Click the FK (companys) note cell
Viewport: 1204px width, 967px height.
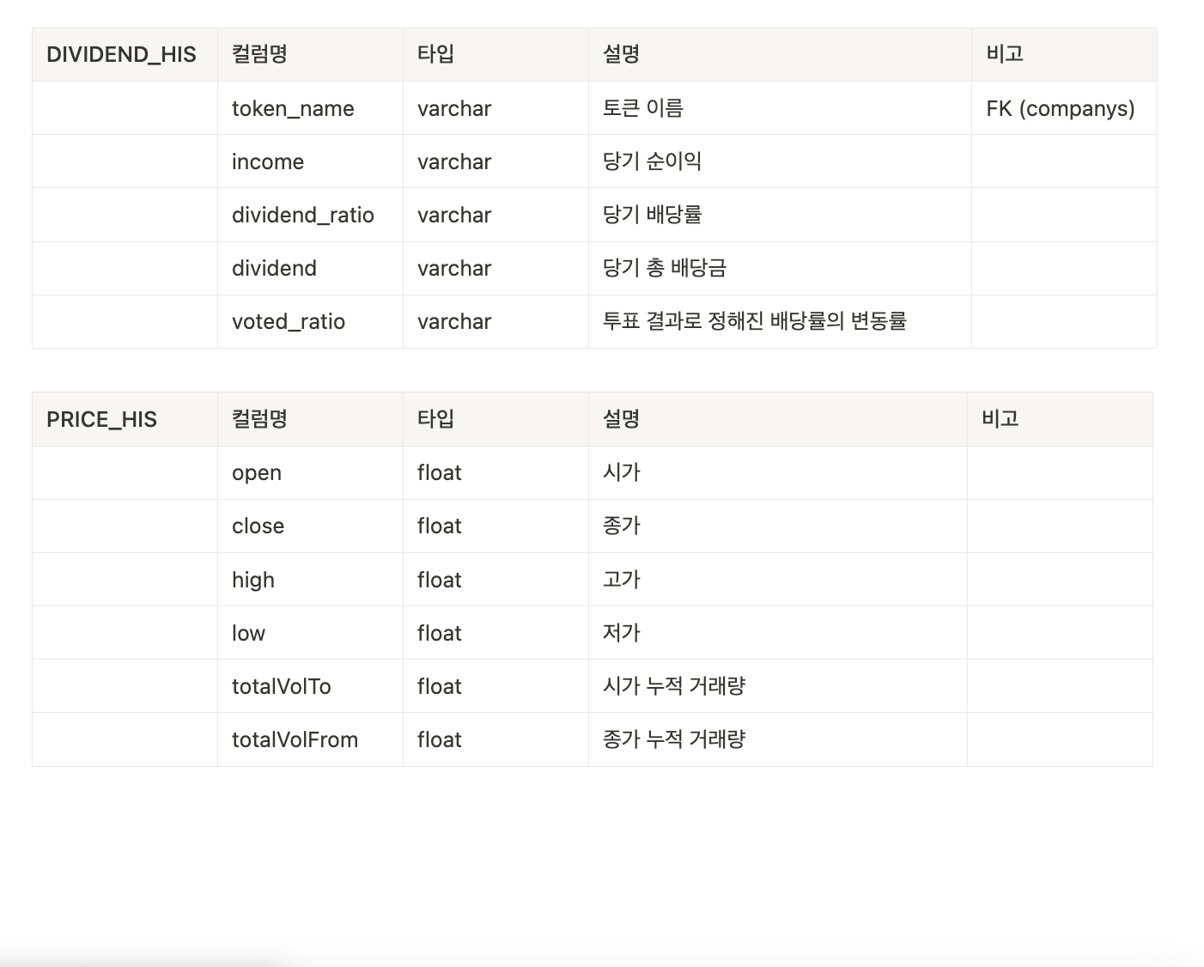coord(1064,108)
